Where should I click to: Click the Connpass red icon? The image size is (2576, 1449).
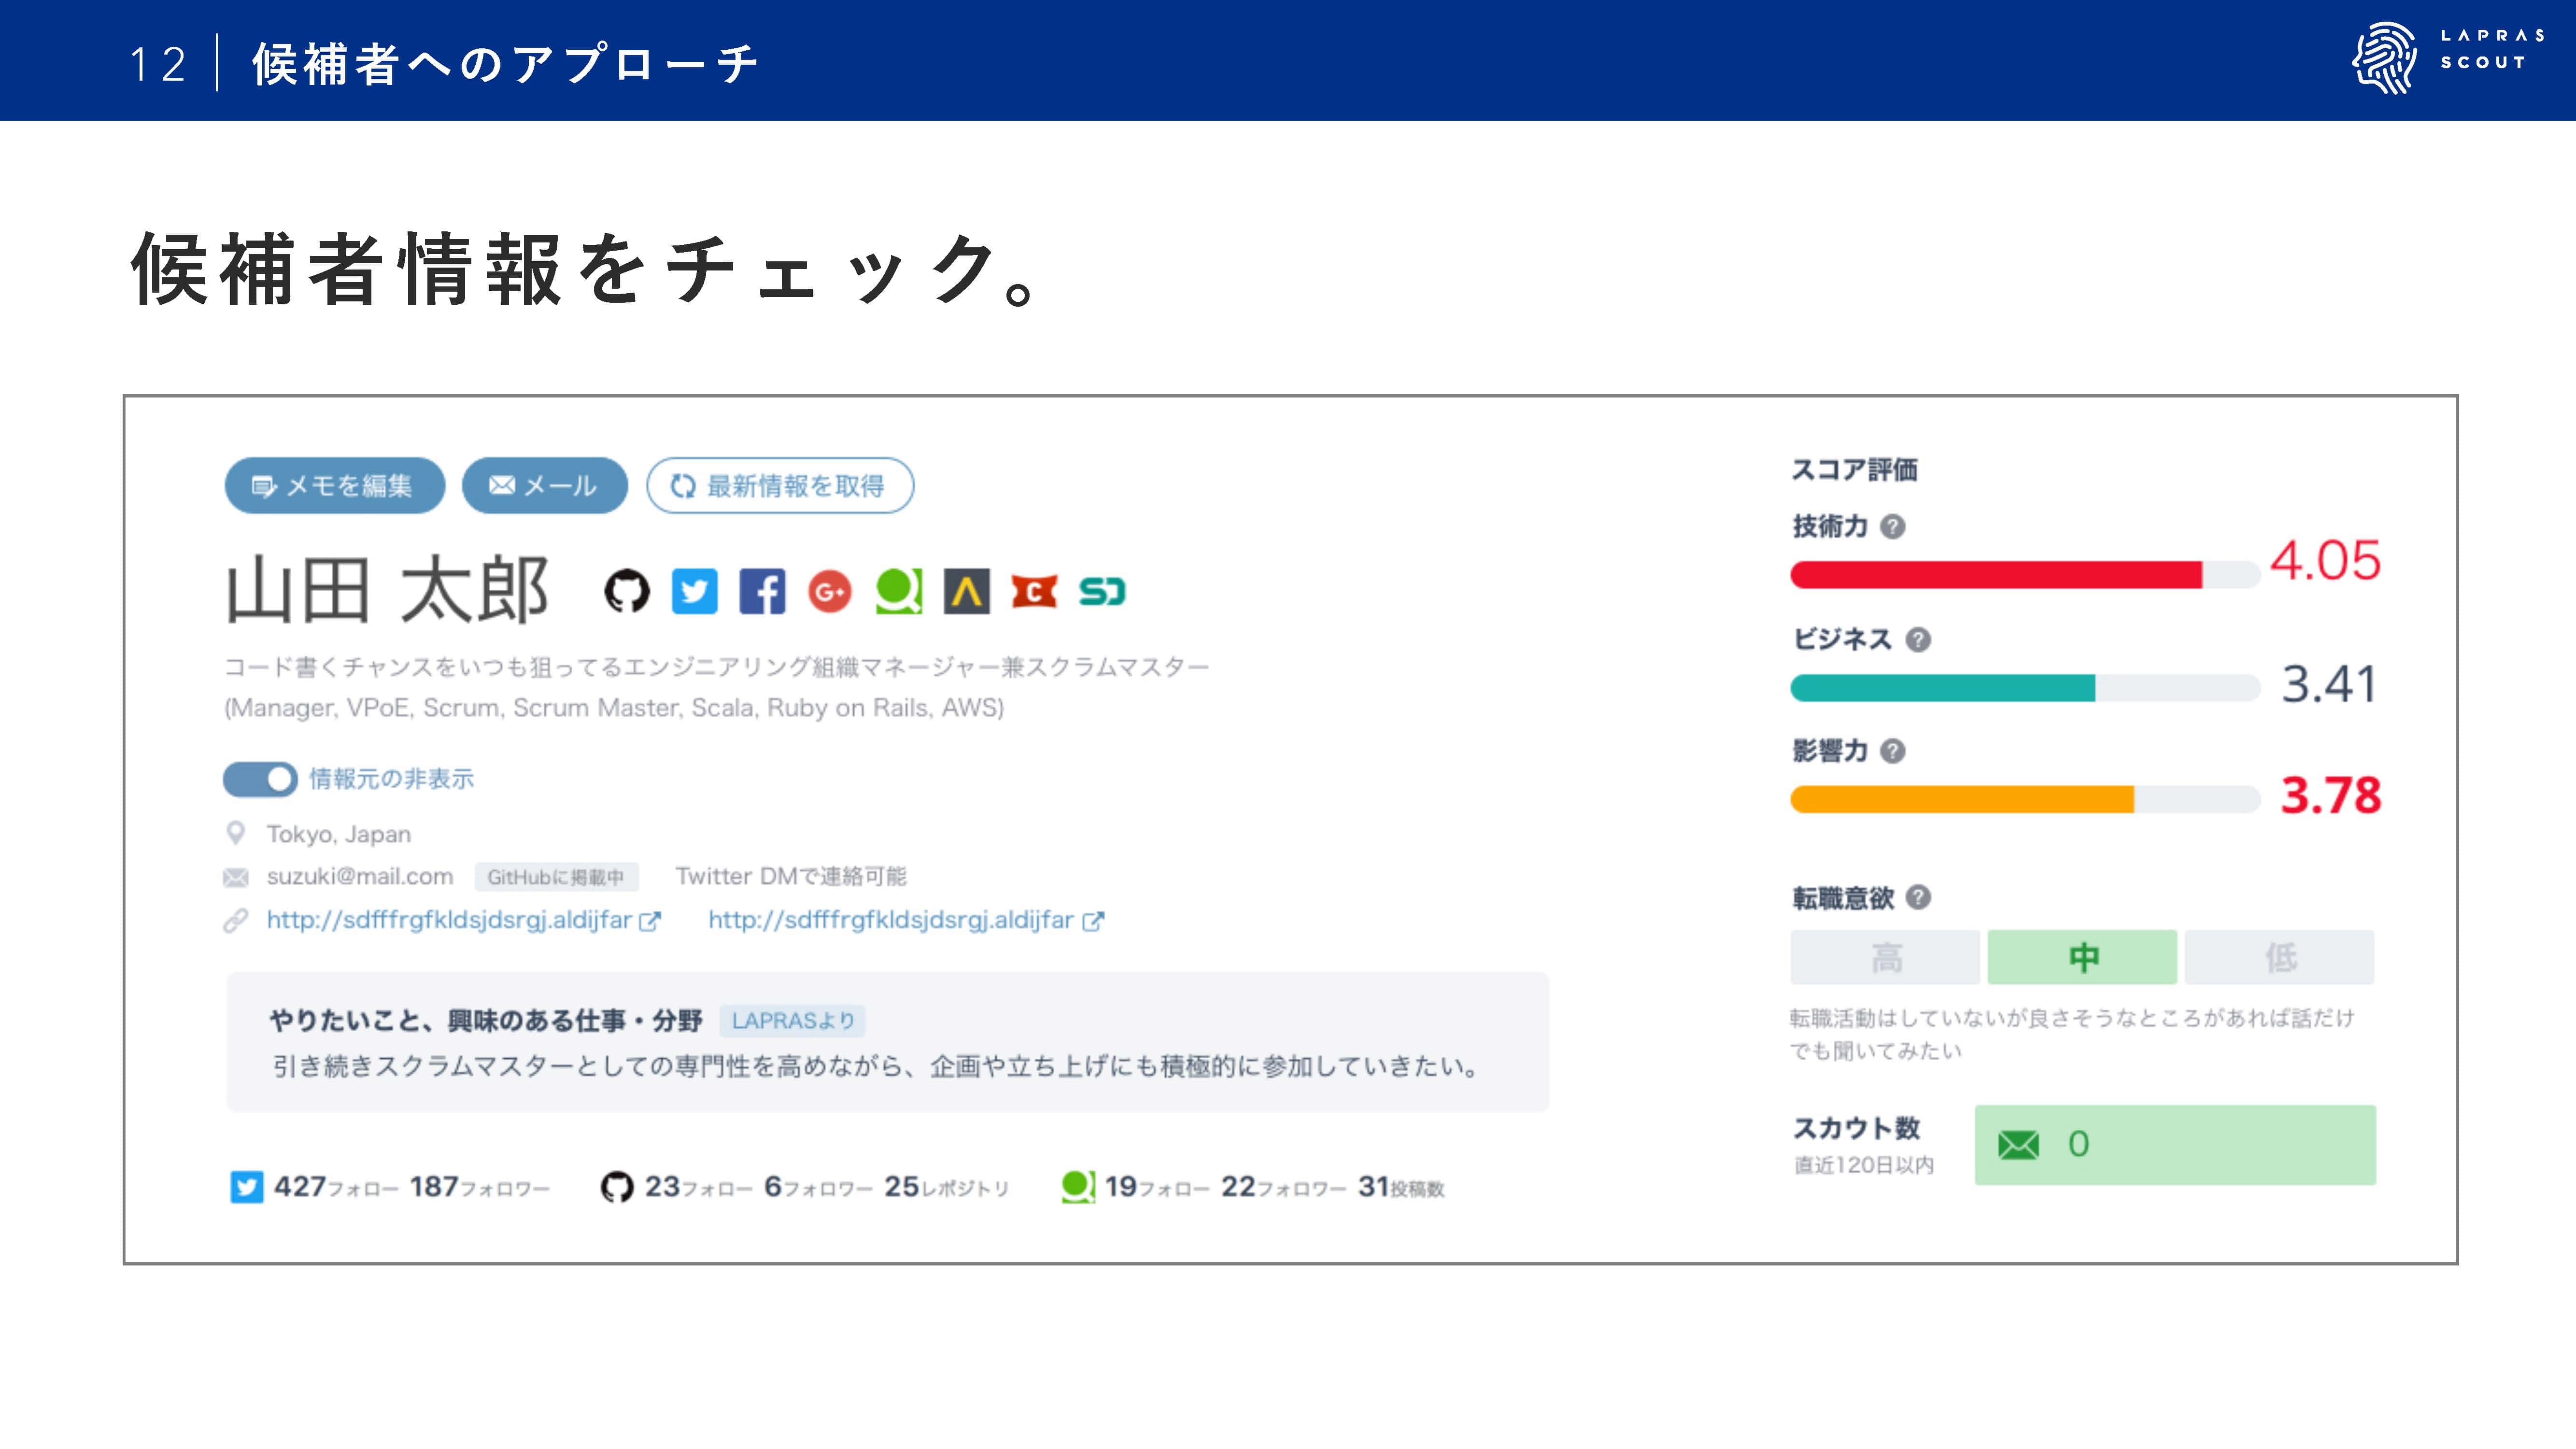tap(1034, 592)
